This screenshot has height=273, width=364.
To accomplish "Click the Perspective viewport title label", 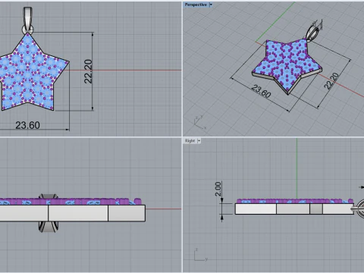I will [x=196, y=5].
